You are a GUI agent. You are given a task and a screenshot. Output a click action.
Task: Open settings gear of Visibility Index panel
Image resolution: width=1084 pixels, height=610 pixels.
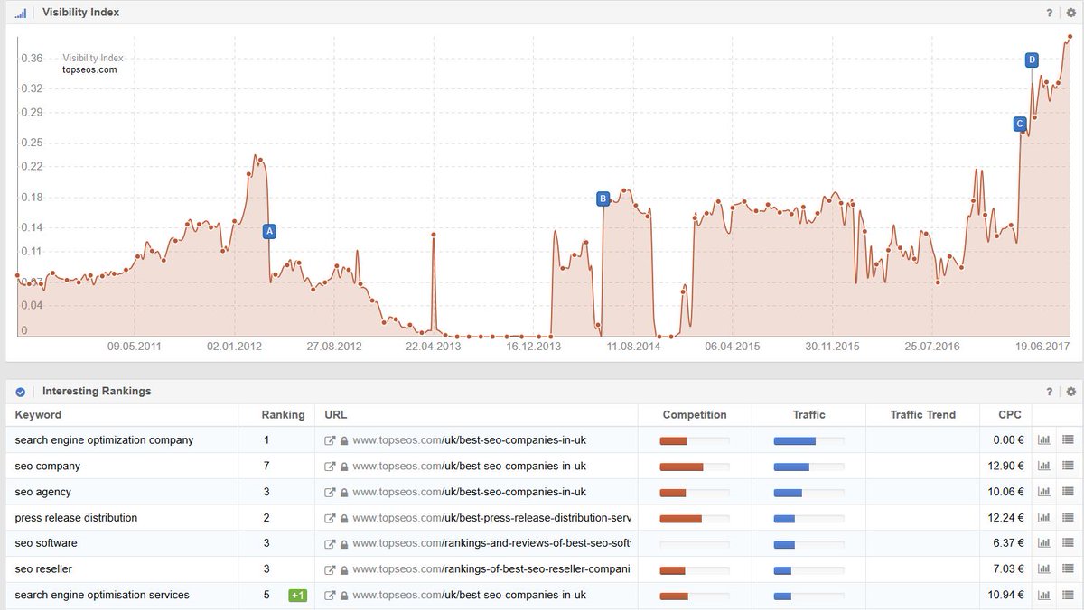point(1071,13)
